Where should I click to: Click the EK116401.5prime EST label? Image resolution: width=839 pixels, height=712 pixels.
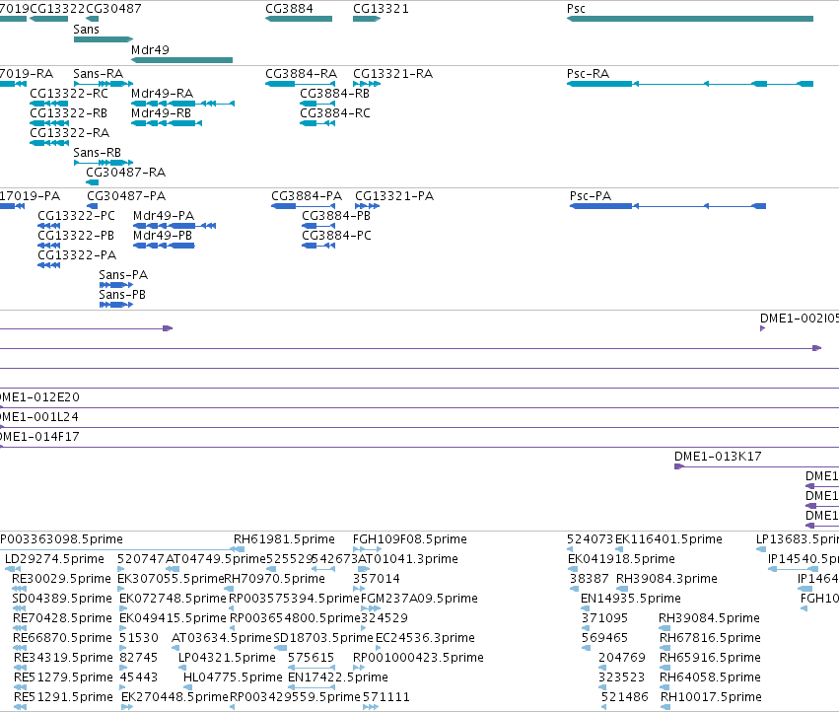[668, 539]
